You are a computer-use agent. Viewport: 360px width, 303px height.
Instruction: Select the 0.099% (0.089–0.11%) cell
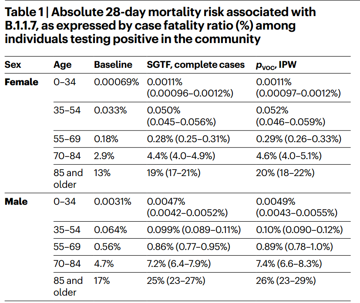(x=194, y=230)
